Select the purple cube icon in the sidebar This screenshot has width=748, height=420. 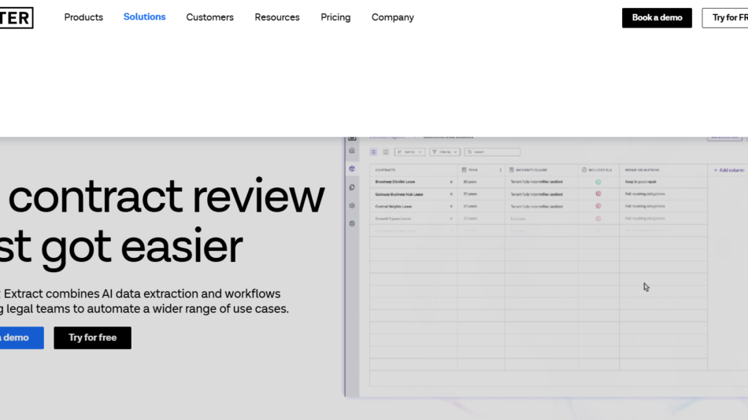pyautogui.click(x=352, y=169)
